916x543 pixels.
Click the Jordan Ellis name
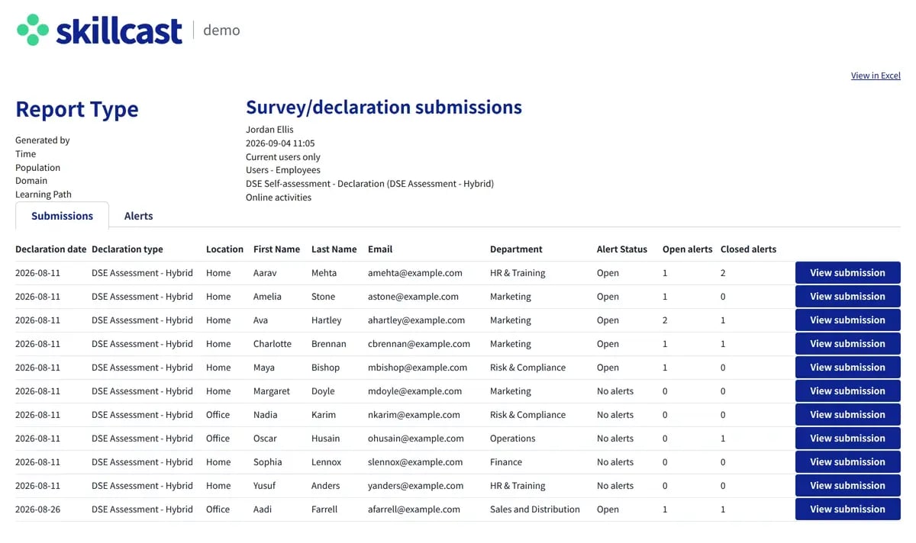269,130
